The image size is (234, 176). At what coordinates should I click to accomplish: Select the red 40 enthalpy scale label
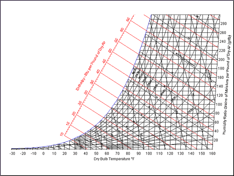98,71
